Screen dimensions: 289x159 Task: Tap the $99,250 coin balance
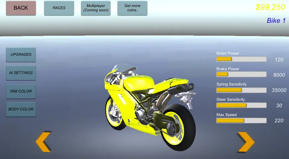tap(270, 7)
